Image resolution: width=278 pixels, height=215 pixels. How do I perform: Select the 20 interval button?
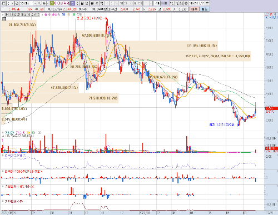point(126,3)
